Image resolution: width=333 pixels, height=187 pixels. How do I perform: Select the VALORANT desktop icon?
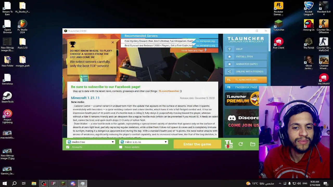coord(324,79)
